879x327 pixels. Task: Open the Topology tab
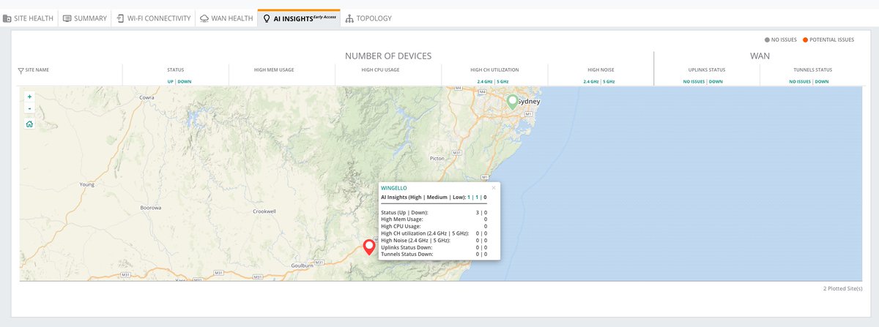368,18
